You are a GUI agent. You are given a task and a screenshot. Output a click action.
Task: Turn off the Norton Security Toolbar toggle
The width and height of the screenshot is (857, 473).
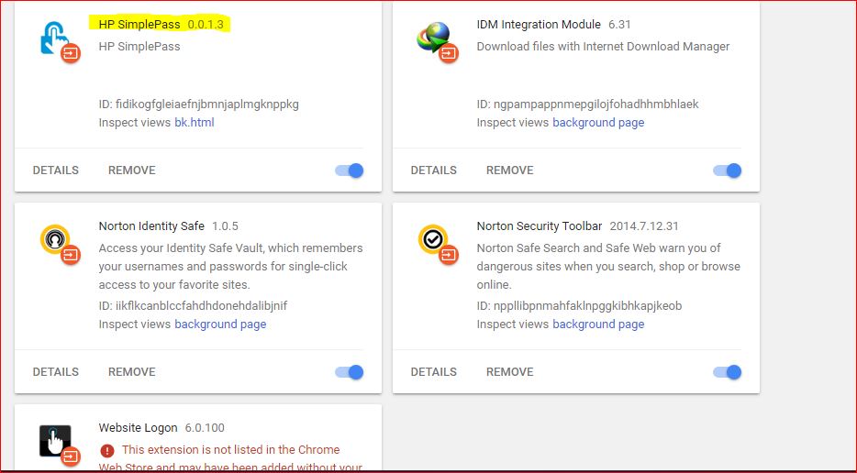tap(728, 372)
